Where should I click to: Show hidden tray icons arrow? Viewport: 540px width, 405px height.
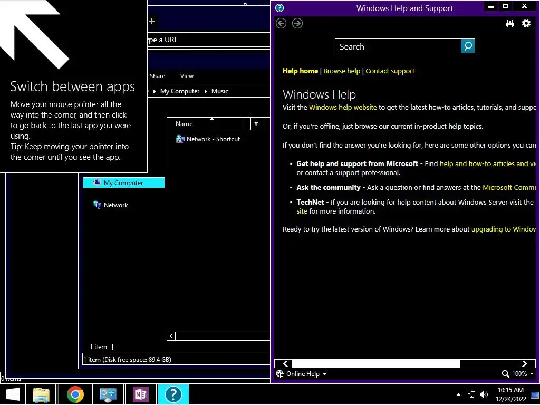458,394
